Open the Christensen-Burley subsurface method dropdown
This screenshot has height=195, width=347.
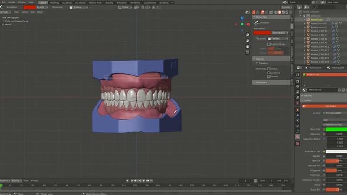[335, 125]
